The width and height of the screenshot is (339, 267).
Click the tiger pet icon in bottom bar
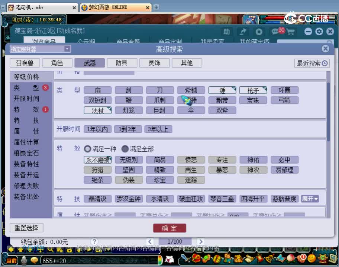click(x=238, y=258)
